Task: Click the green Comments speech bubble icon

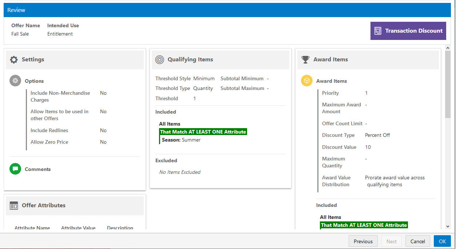Action: pos(15,169)
